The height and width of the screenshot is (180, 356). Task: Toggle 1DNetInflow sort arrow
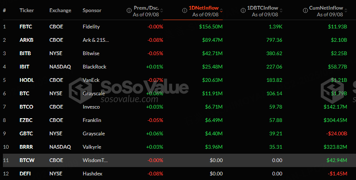tap(221, 10)
